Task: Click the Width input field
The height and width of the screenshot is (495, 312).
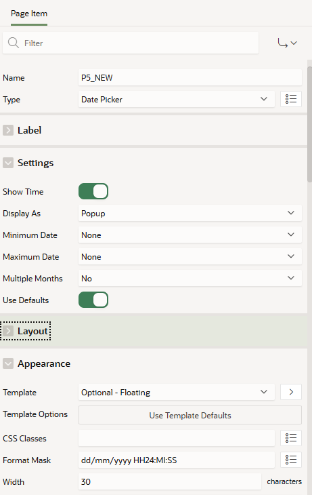Action: tap(170, 481)
